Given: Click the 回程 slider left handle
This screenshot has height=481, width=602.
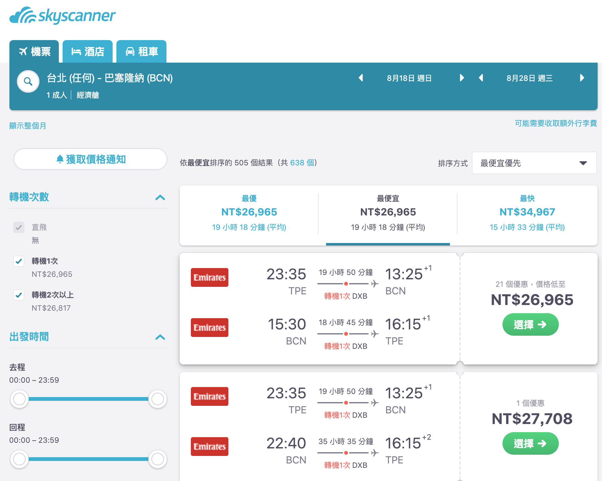Looking at the screenshot, I should pyautogui.click(x=19, y=459).
